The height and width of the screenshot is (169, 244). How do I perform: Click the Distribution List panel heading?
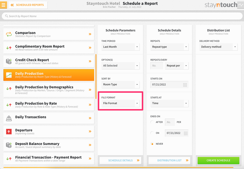tap(219, 30)
